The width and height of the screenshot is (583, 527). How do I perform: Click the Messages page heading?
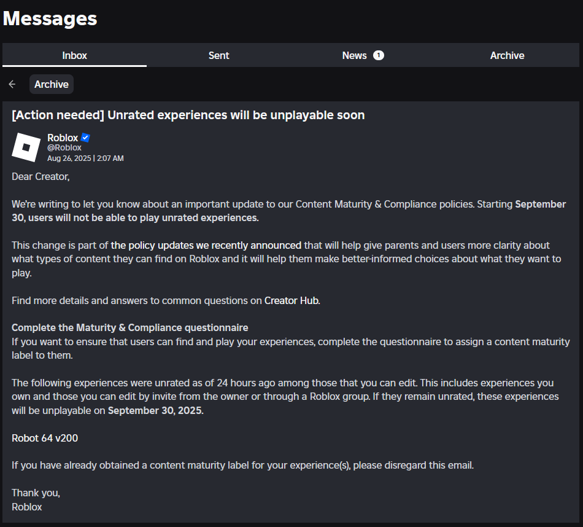pos(50,18)
